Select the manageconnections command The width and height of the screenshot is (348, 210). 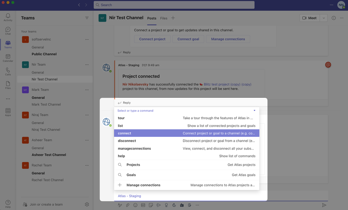point(187,148)
